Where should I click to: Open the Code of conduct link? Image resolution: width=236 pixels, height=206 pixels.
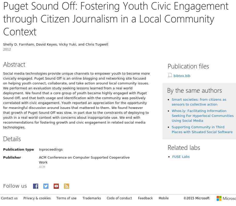click(119, 198)
